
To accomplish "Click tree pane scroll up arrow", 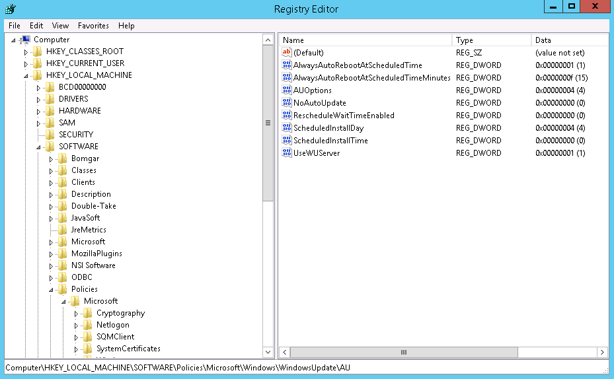I will click(268, 40).
